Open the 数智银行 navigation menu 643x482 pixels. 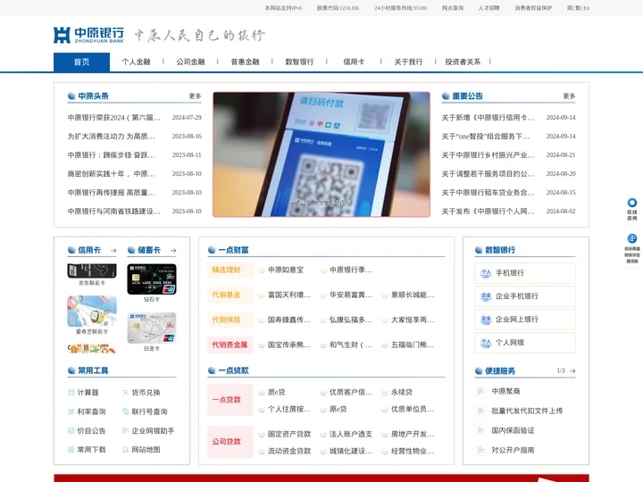pyautogui.click(x=300, y=62)
